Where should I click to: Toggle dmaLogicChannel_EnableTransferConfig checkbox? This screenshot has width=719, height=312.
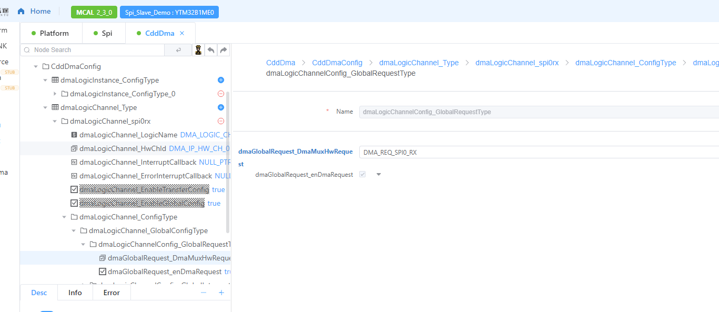[x=74, y=189]
